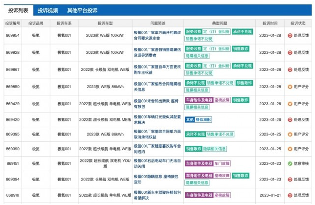Click the 投诉状态 column header
The width and height of the screenshot is (315, 205).
pyautogui.click(x=298, y=23)
